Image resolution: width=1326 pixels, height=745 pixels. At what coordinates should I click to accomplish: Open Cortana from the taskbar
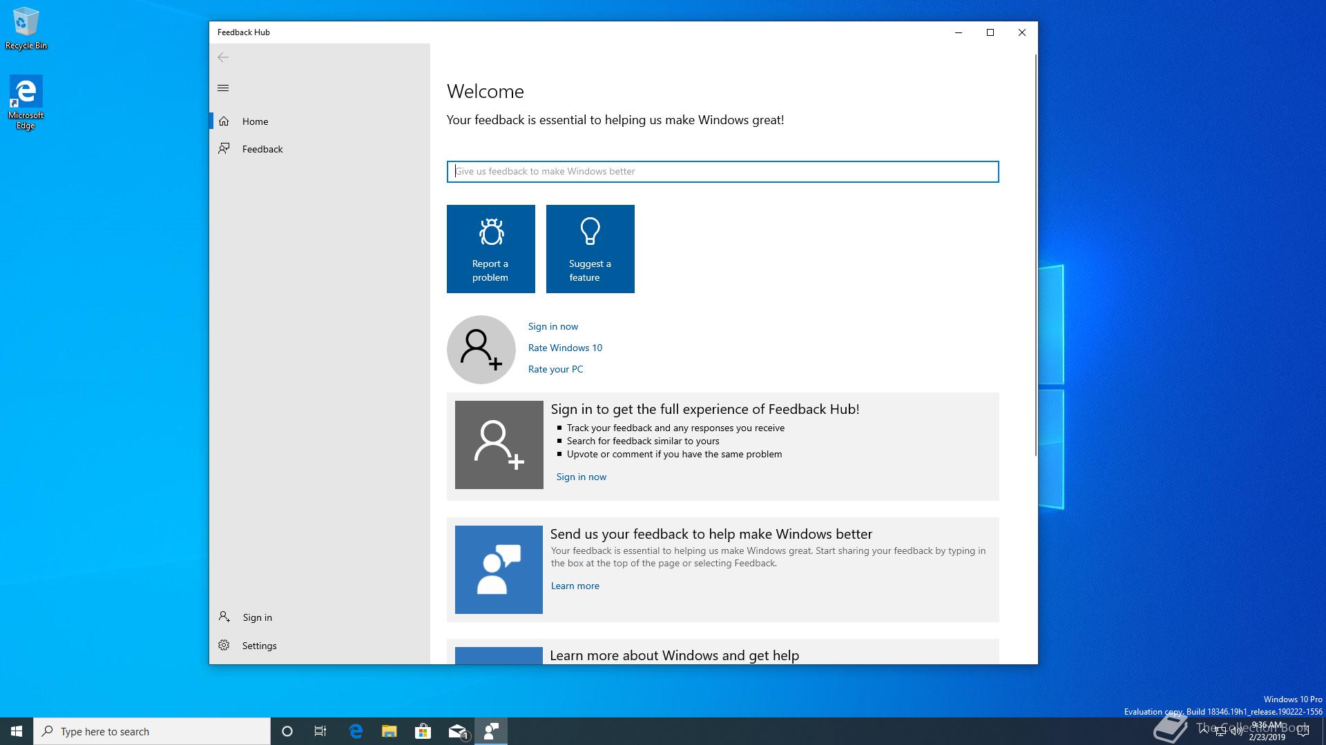click(x=287, y=731)
